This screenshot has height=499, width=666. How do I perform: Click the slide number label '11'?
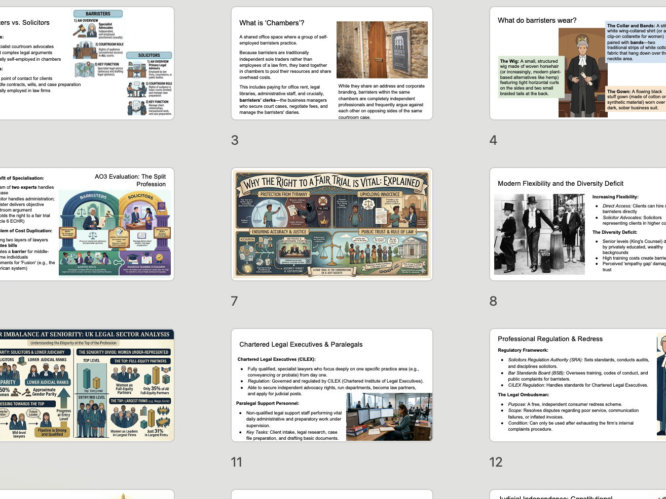[236, 462]
